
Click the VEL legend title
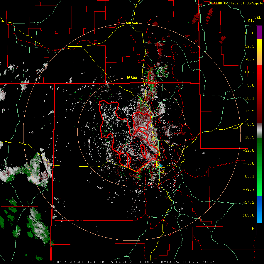[258, 18]
